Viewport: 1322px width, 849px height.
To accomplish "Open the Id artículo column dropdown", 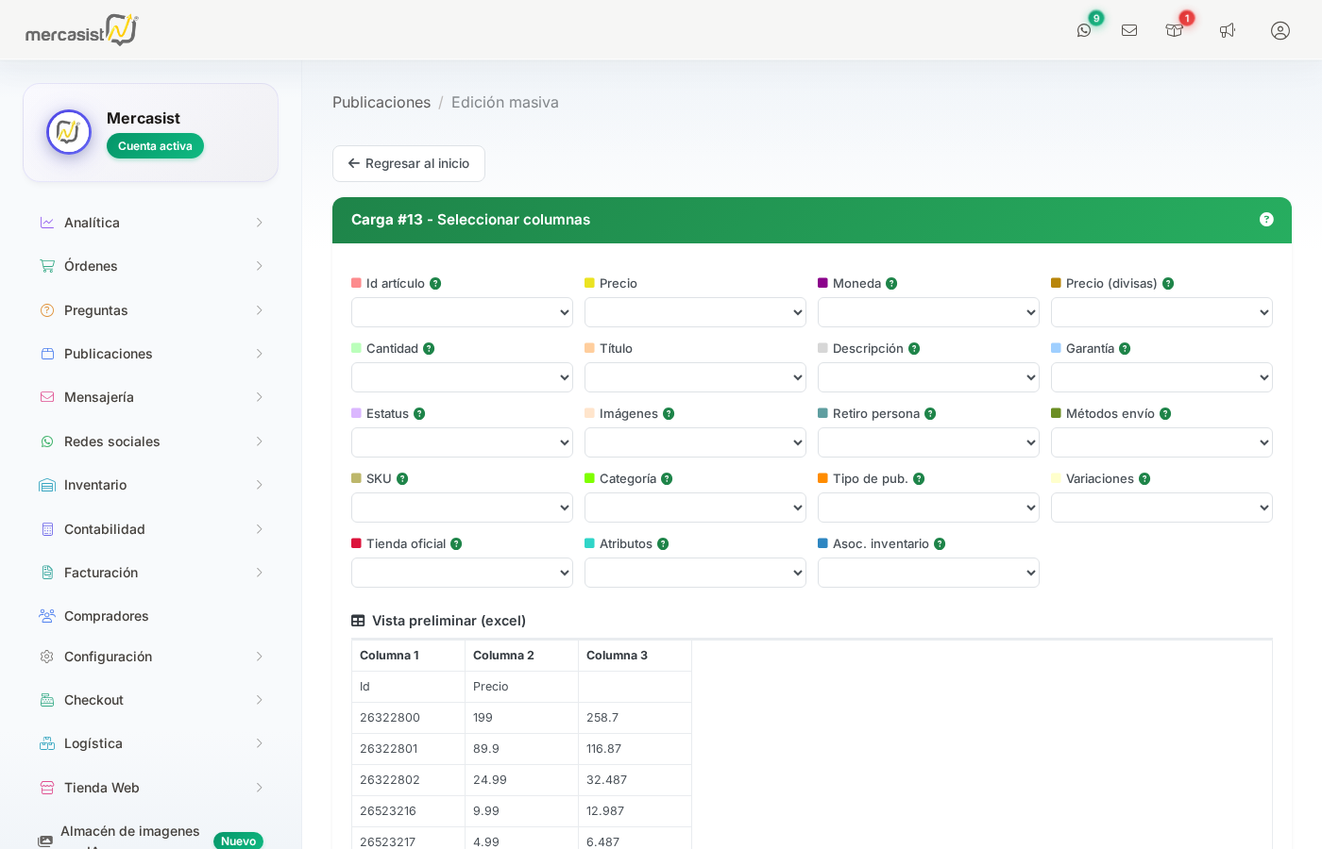I will (x=462, y=312).
